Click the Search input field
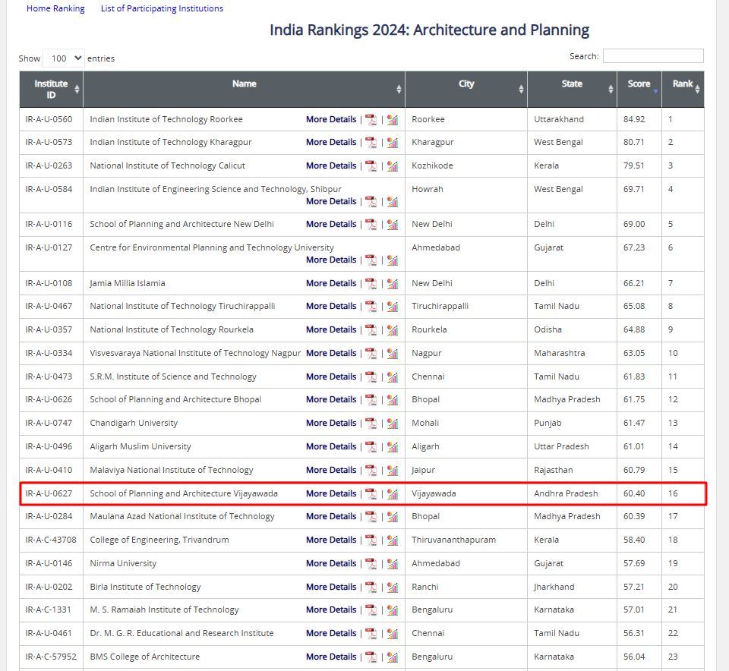The height and width of the screenshot is (671, 729). [653, 55]
